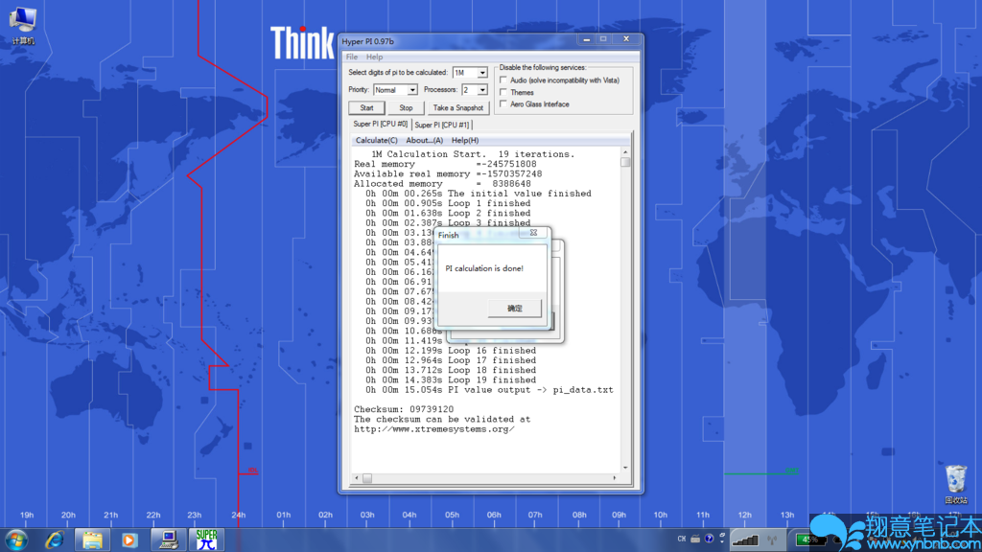Click 'Allocated memory = 8388648' line
This screenshot has width=982, height=552.
tap(442, 184)
